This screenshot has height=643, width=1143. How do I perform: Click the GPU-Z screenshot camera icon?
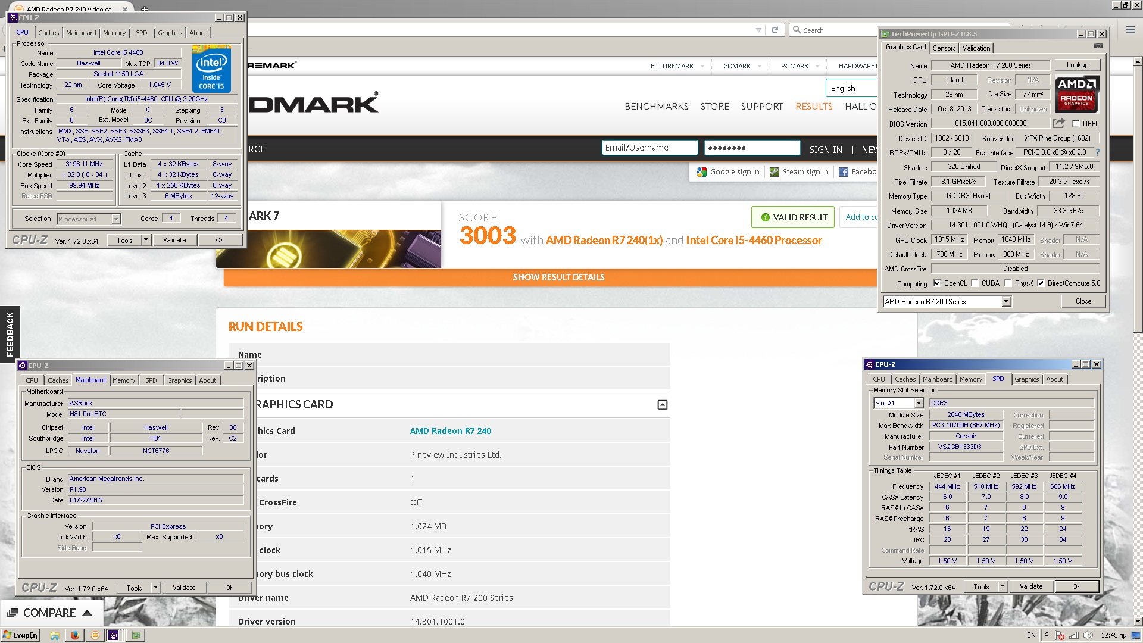(1098, 46)
